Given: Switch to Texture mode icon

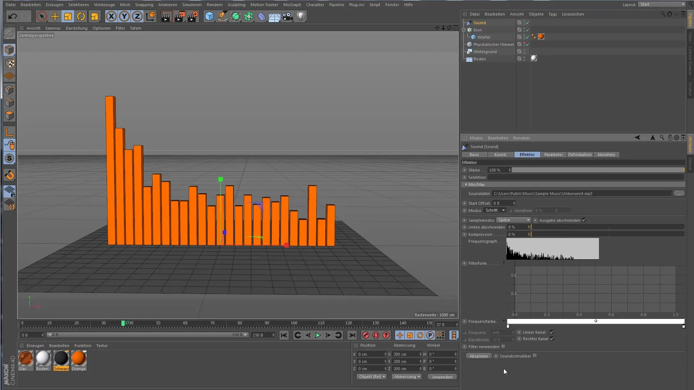Looking at the screenshot, I should click(x=10, y=63).
